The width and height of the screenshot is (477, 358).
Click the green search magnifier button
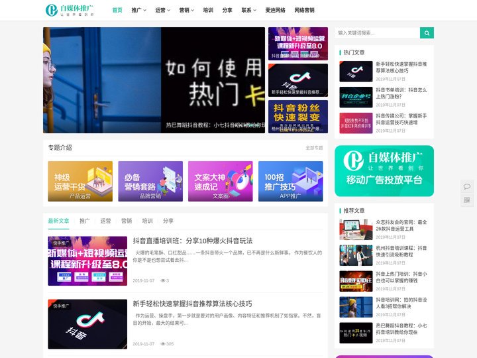[427, 33]
